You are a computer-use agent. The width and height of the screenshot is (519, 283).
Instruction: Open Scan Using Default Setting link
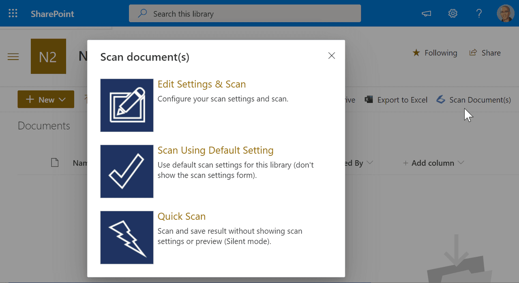click(x=215, y=150)
